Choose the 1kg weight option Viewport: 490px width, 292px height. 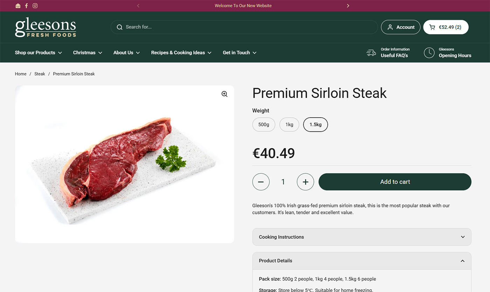click(x=289, y=125)
